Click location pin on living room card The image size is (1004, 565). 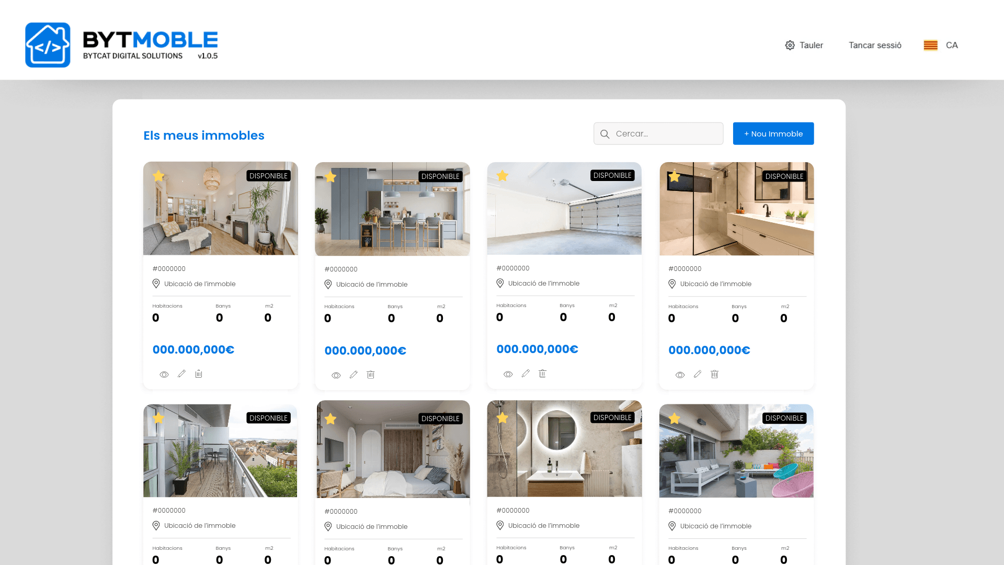coord(156,284)
